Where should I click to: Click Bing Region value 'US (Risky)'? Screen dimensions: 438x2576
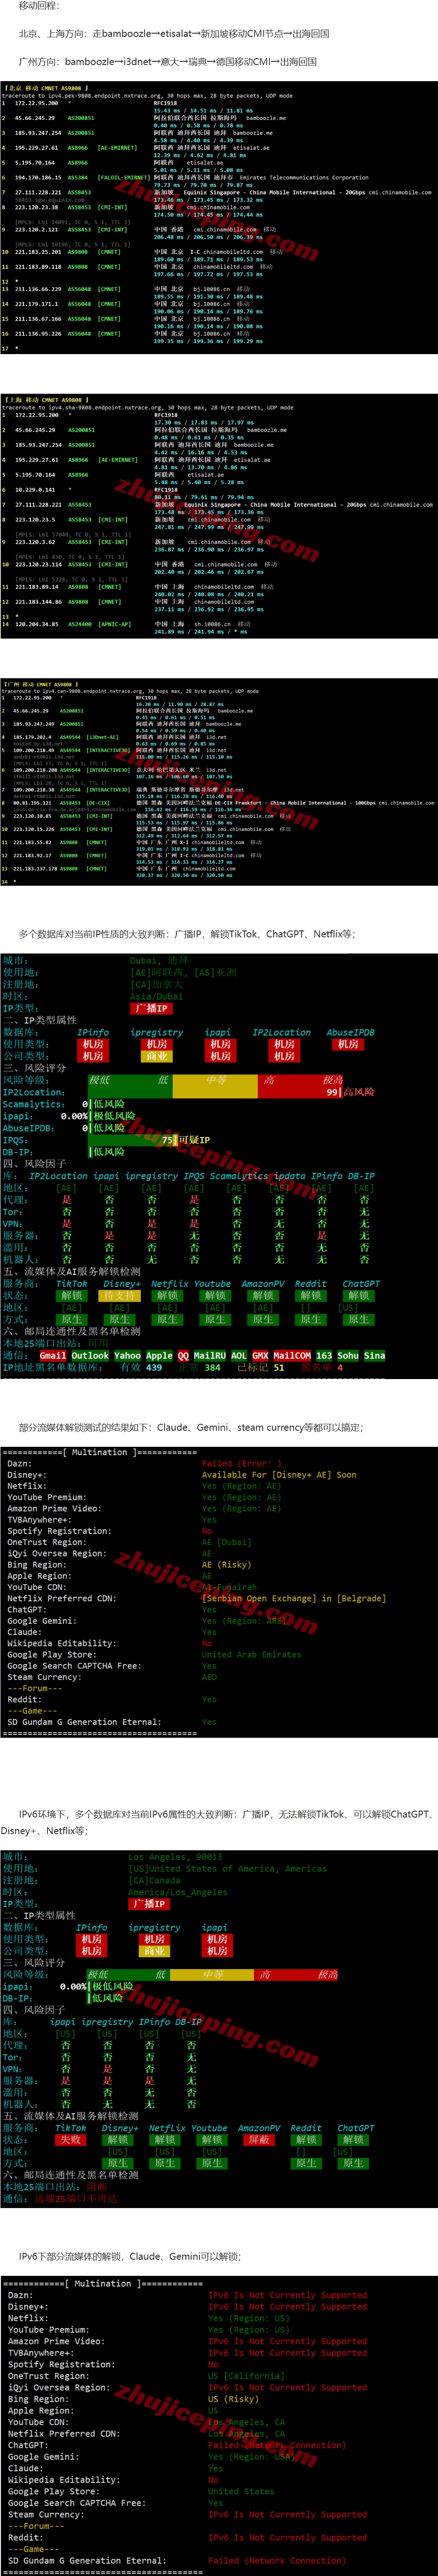233,2398
